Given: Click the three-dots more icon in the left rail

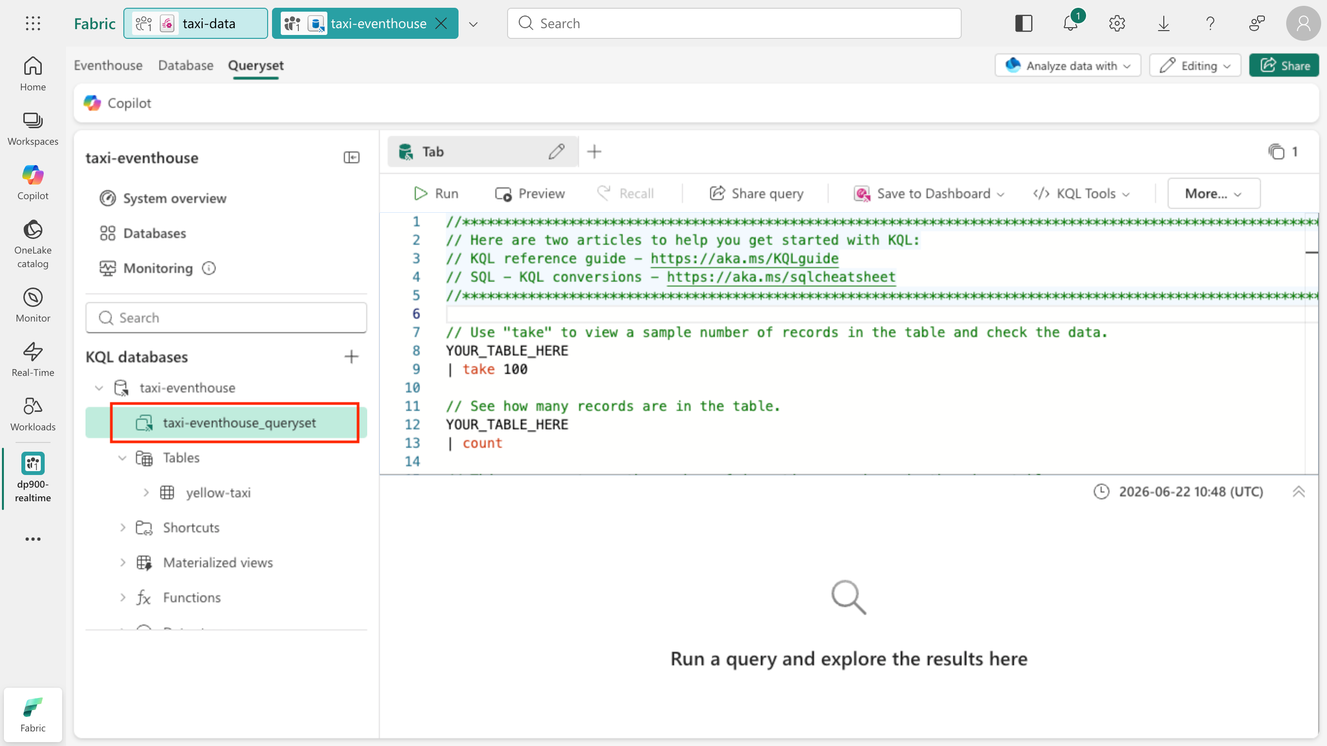Looking at the screenshot, I should (33, 539).
